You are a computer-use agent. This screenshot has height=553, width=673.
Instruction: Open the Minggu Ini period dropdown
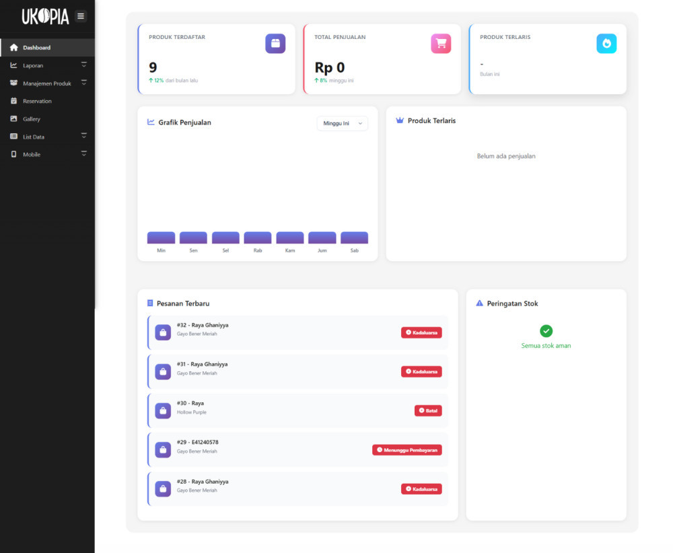(x=342, y=123)
